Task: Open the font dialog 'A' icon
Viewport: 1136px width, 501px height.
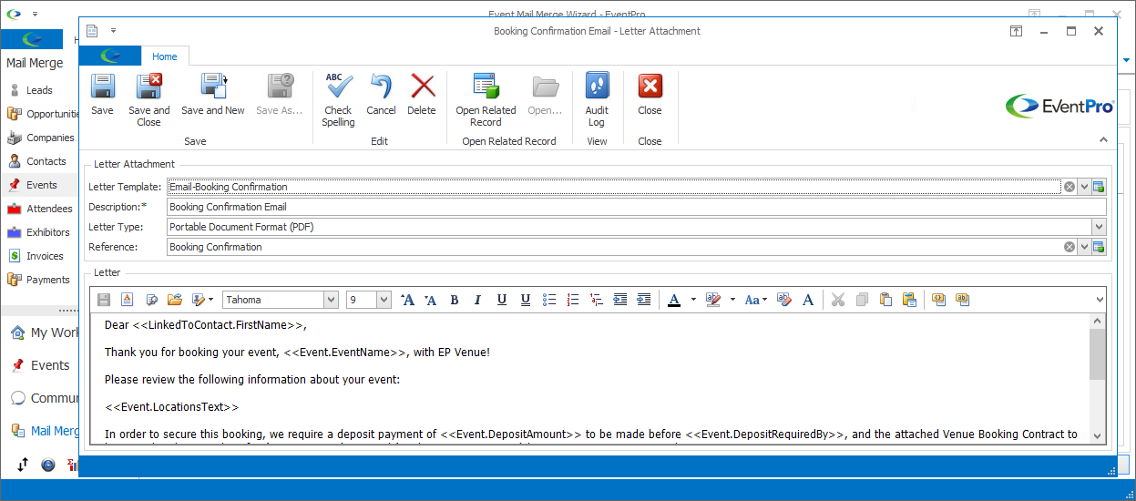Action: pos(807,300)
